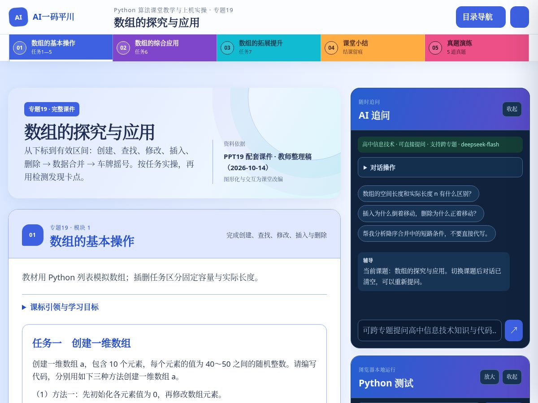Screen dimensions: 538x403
Task: Ask '插入为什么倒着移动，删除为什么正着移动?'
Action: [421, 214]
